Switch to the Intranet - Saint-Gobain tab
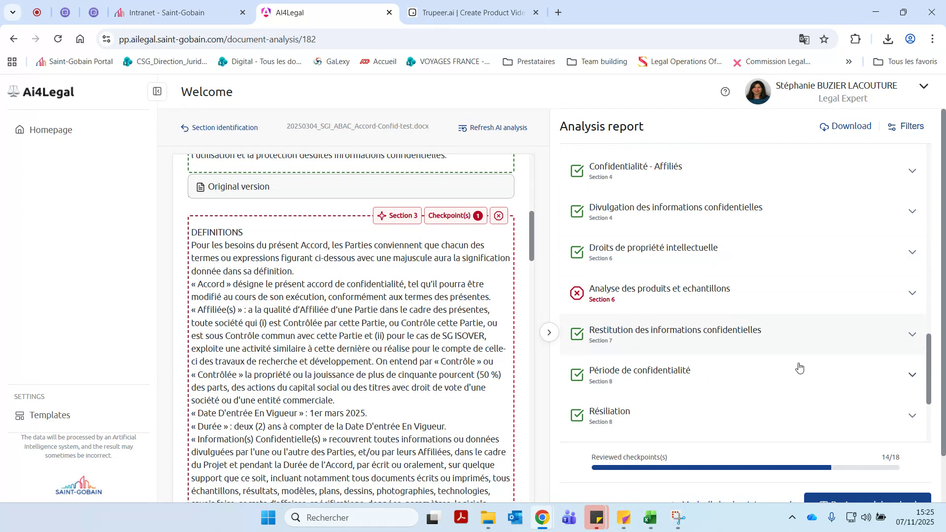This screenshot has height=532, width=946. tap(168, 12)
